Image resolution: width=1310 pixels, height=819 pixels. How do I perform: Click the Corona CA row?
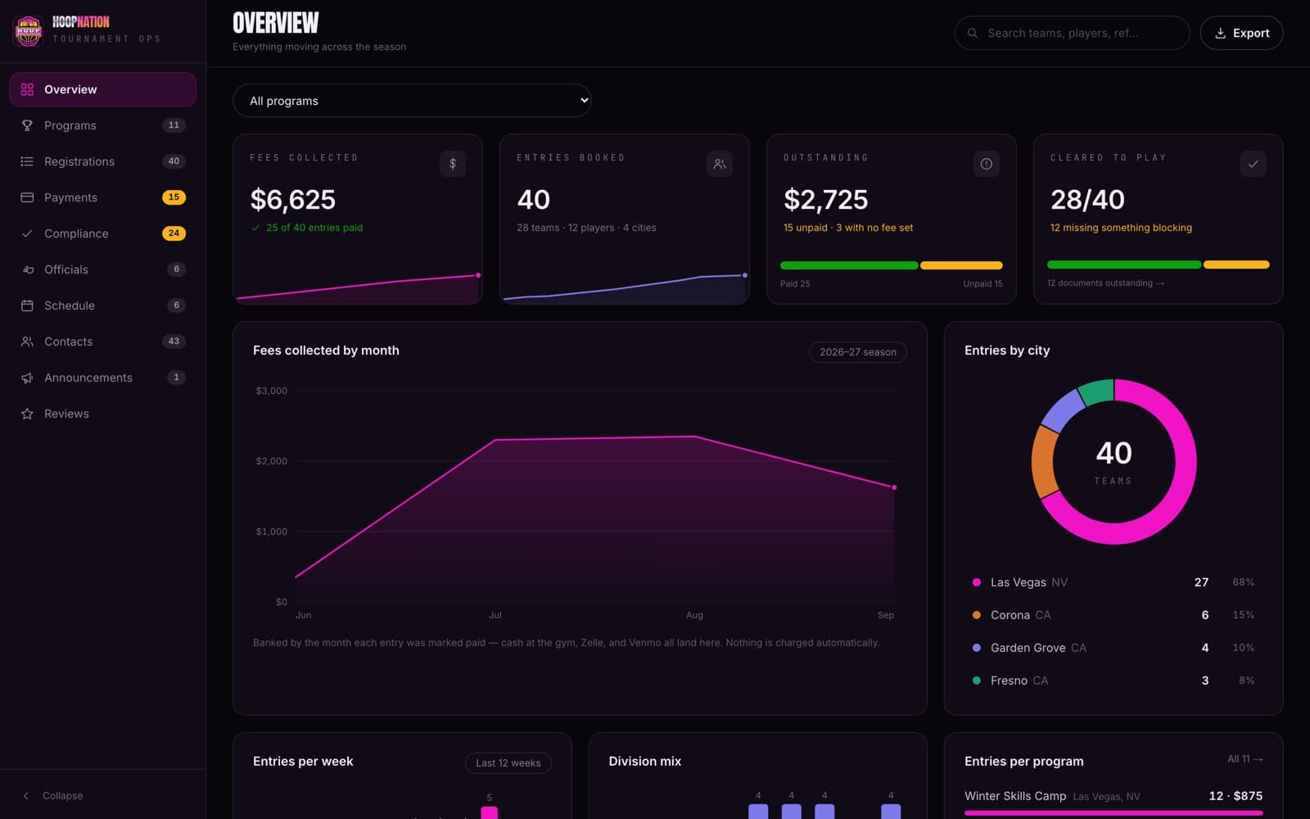coord(1113,615)
